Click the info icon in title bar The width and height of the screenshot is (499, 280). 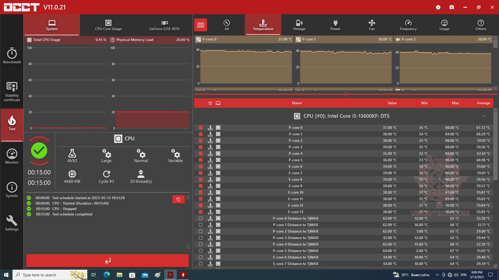(x=438, y=7)
